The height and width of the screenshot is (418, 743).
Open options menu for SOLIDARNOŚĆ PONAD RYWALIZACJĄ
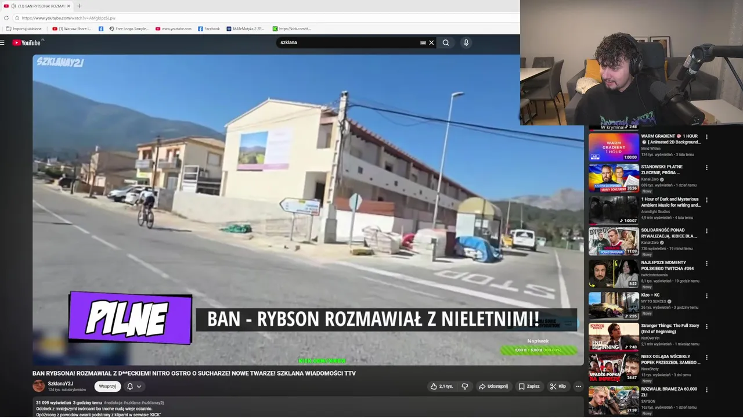click(706, 231)
